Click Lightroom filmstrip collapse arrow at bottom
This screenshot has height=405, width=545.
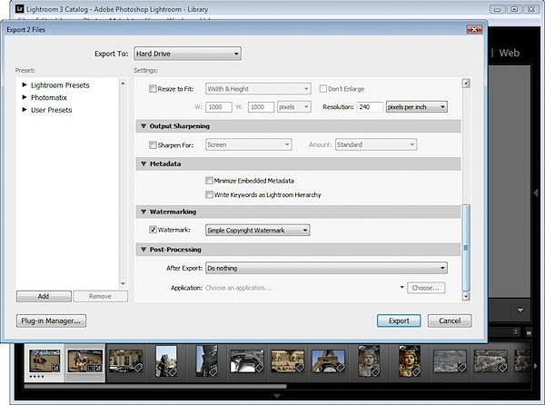click(x=277, y=396)
